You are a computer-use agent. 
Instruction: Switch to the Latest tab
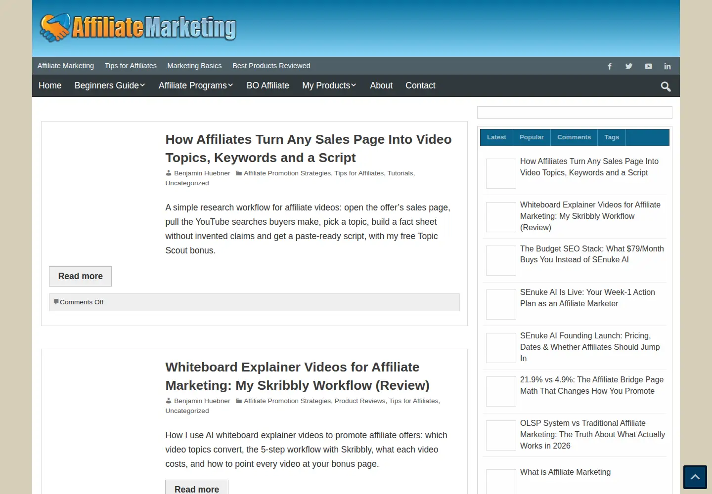point(496,137)
